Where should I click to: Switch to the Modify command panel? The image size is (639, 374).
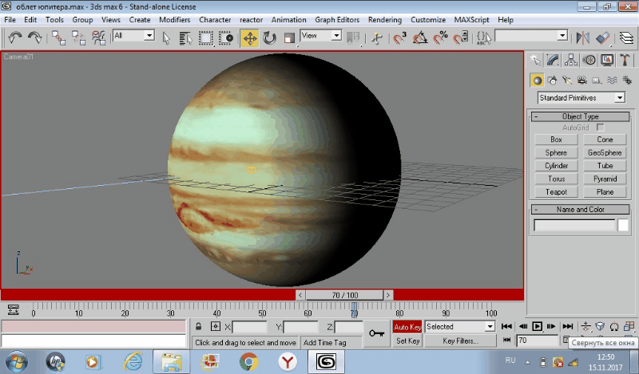(554, 60)
